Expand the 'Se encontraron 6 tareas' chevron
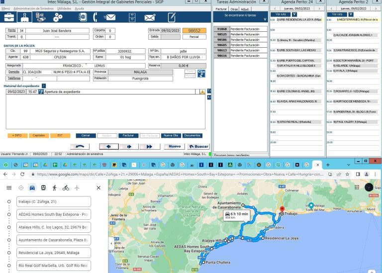Image resolution: width=382 pixels, height=273 pixels. point(265,19)
